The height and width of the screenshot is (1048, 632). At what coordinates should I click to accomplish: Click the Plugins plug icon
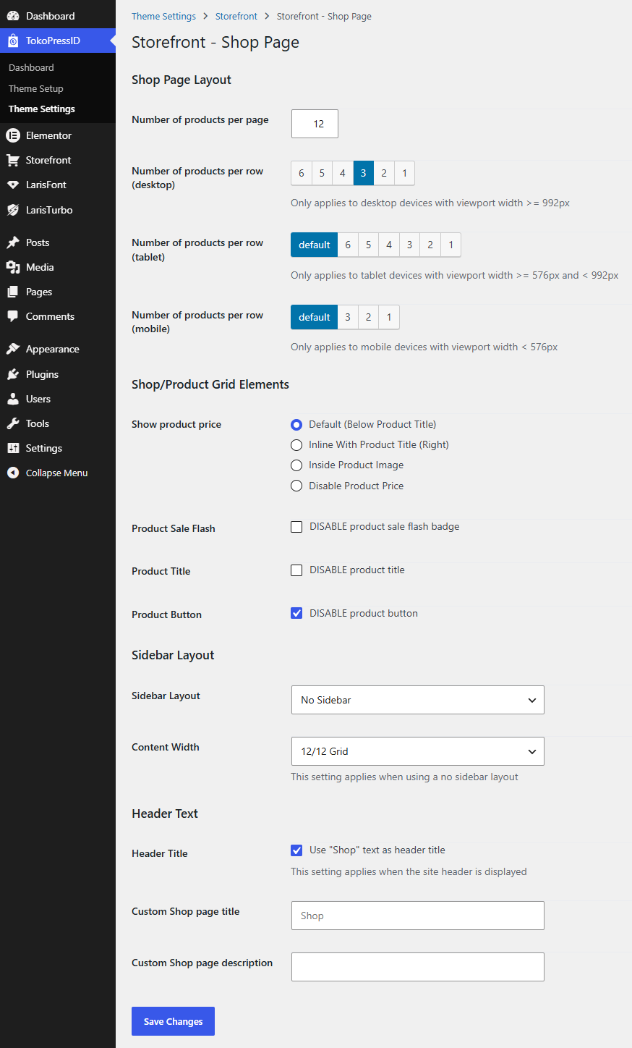13,374
